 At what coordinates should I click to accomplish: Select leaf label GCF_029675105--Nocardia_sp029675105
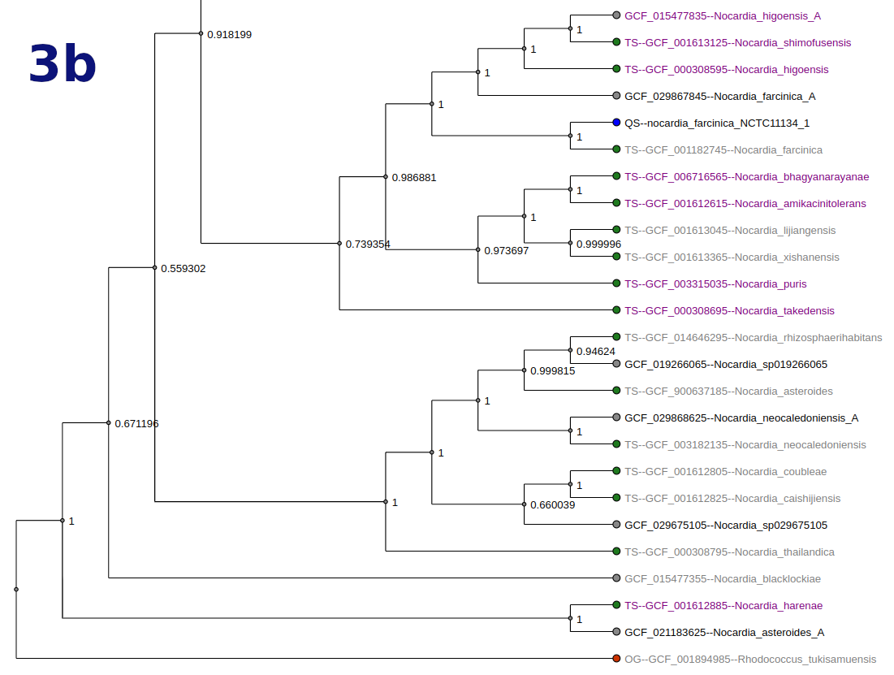tap(726, 526)
